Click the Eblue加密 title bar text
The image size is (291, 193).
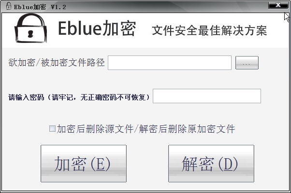[x=29, y=7]
